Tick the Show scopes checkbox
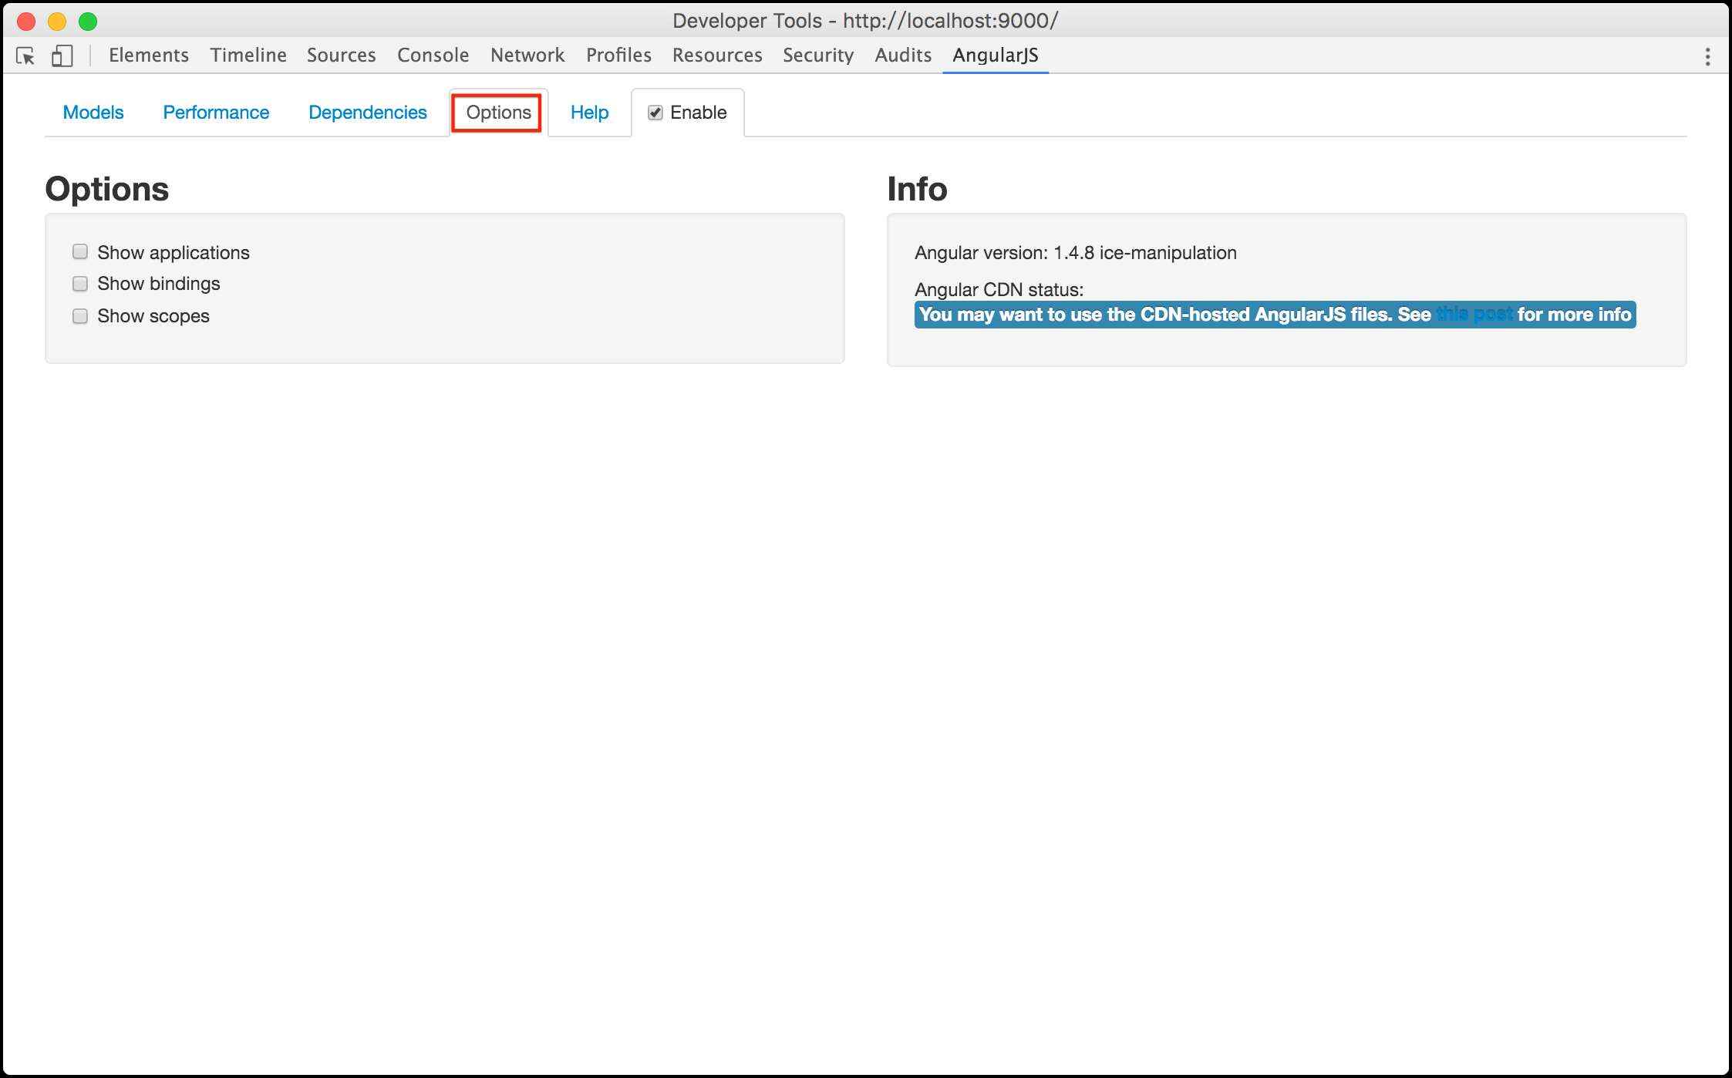The height and width of the screenshot is (1078, 1732). point(80,316)
